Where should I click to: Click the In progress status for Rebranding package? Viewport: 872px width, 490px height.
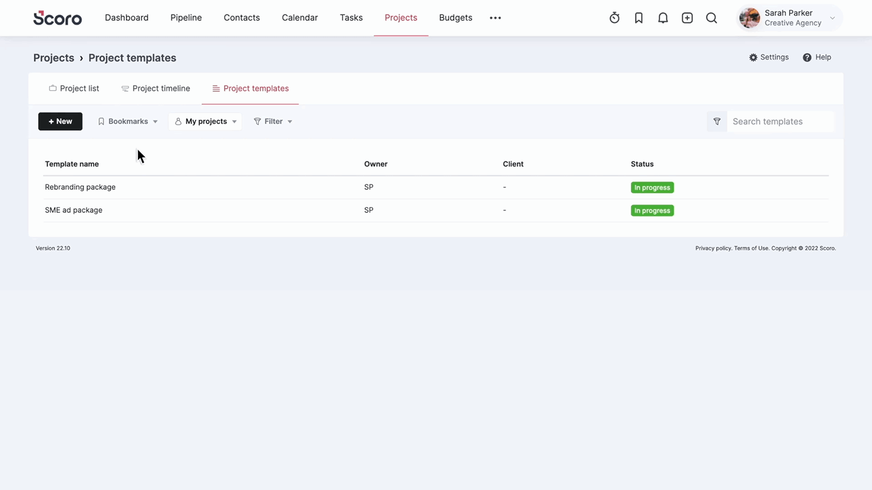(652, 188)
